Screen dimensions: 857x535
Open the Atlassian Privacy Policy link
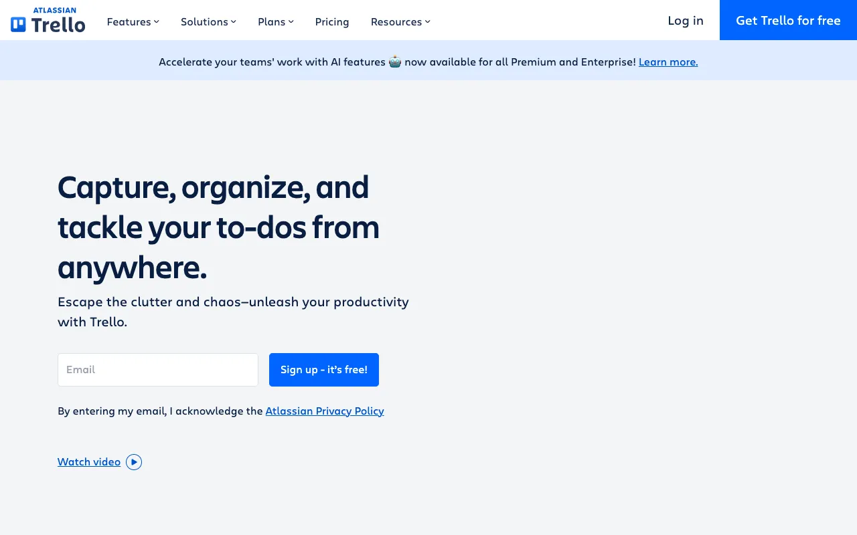tap(325, 411)
